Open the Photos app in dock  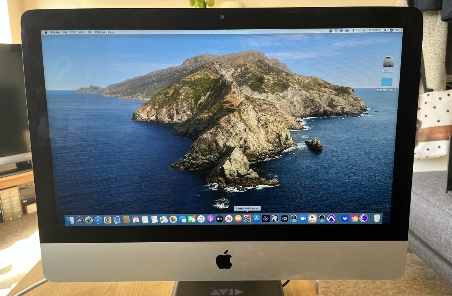tap(173, 219)
